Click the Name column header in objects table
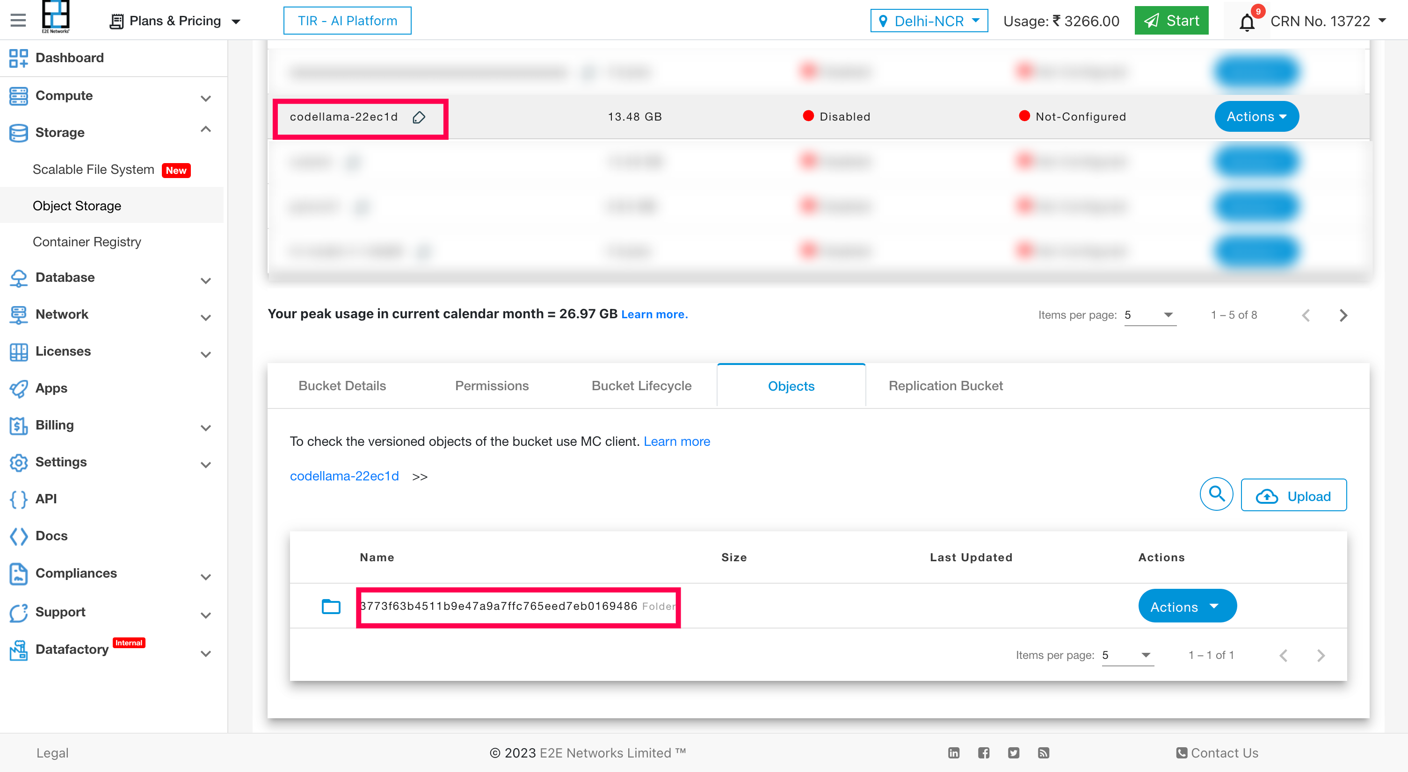The height and width of the screenshot is (772, 1408). tap(377, 558)
